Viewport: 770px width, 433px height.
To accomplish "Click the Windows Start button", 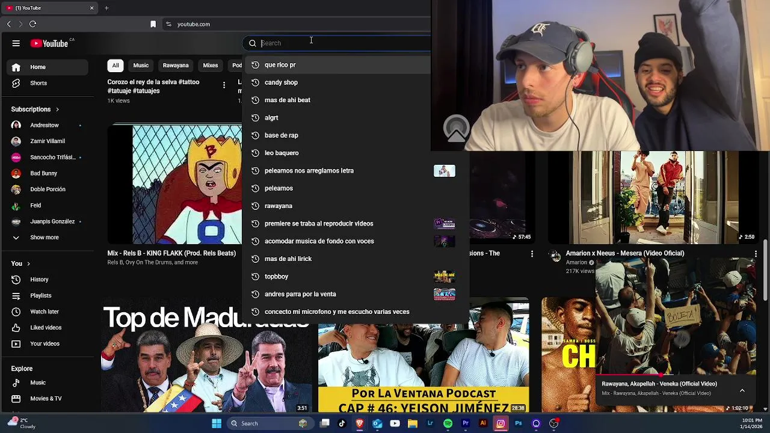I will pos(217,423).
